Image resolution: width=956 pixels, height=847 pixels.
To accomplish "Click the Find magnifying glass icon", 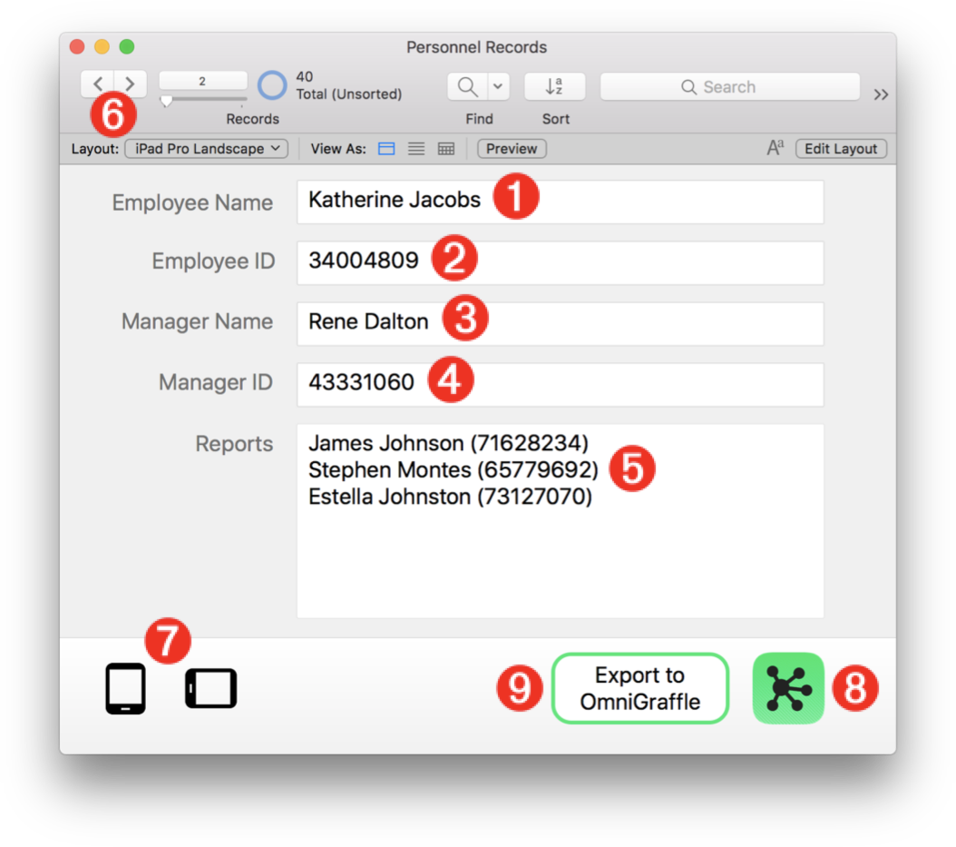I will point(467,87).
